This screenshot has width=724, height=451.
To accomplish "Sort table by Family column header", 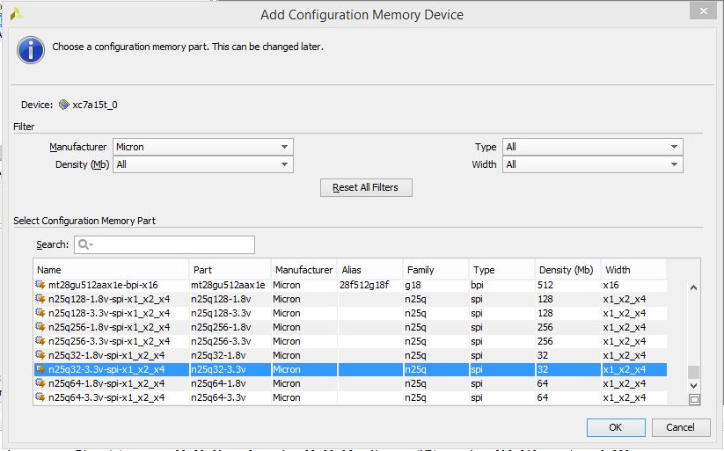I will click(x=435, y=270).
